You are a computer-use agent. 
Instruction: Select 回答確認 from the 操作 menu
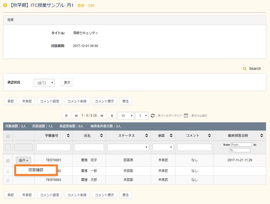tap(36, 170)
